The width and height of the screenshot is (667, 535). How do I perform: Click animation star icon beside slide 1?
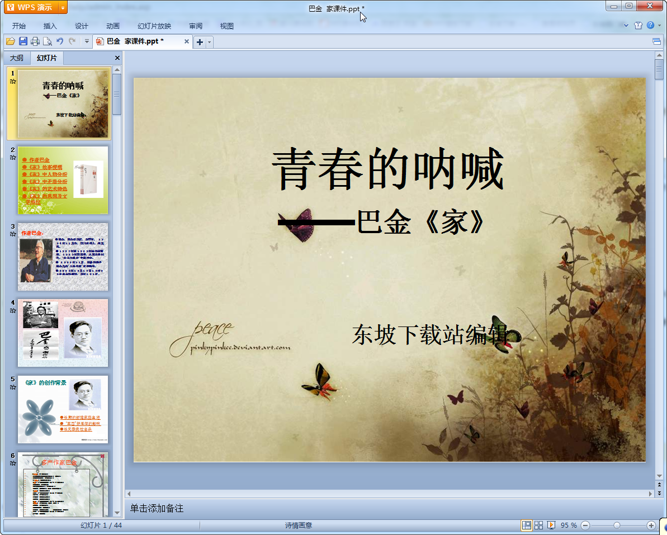[13, 81]
